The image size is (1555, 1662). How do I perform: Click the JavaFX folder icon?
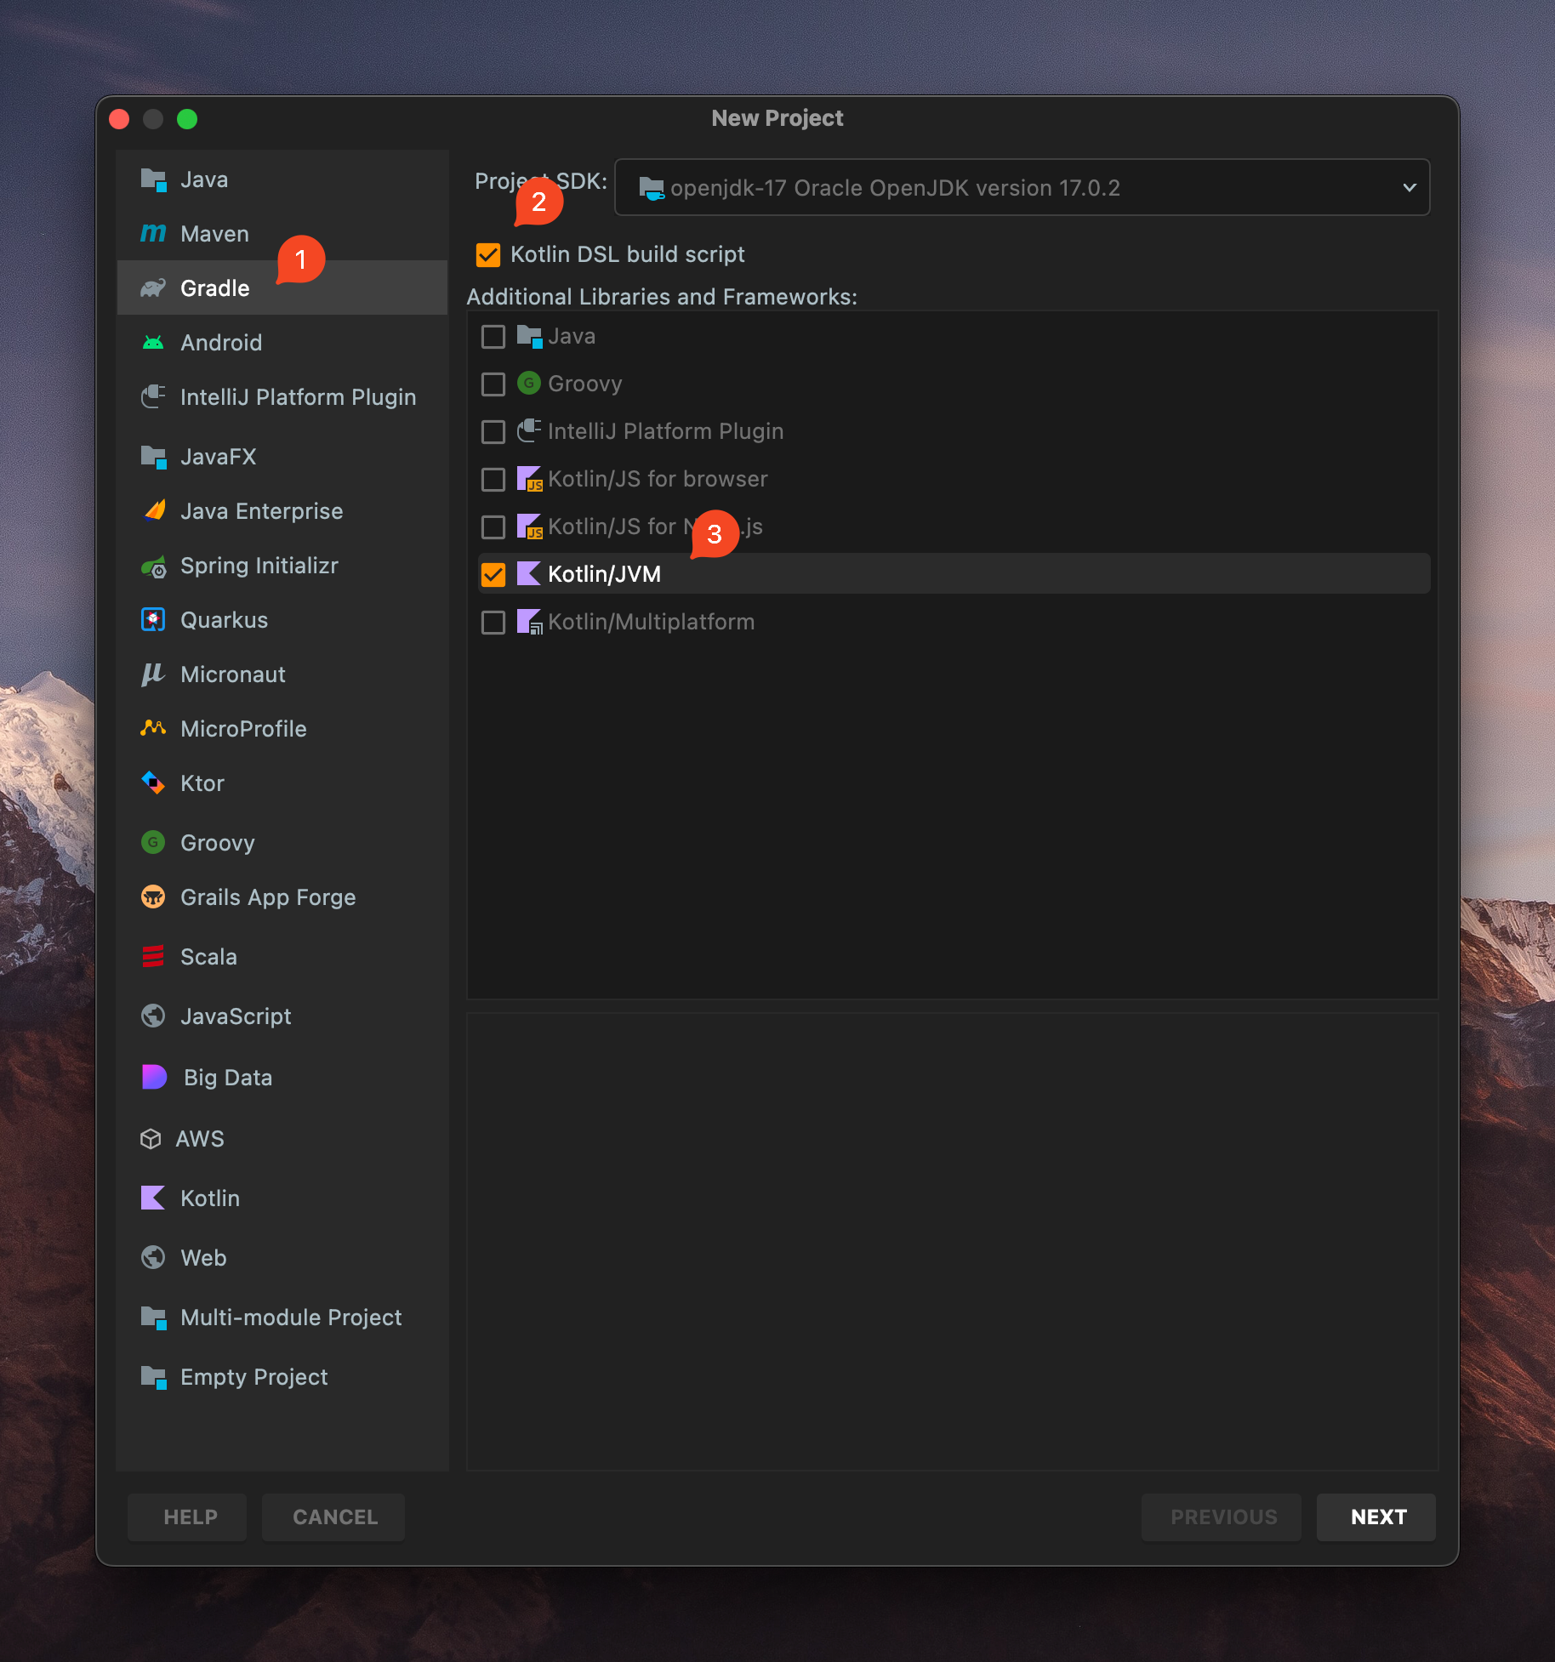[153, 457]
